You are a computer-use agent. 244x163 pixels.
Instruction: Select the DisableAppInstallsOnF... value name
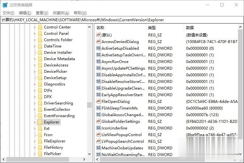click(x=123, y=75)
